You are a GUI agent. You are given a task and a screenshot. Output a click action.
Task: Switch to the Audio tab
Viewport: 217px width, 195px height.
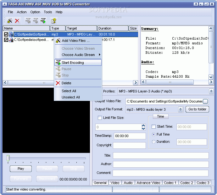[x=128, y=183]
